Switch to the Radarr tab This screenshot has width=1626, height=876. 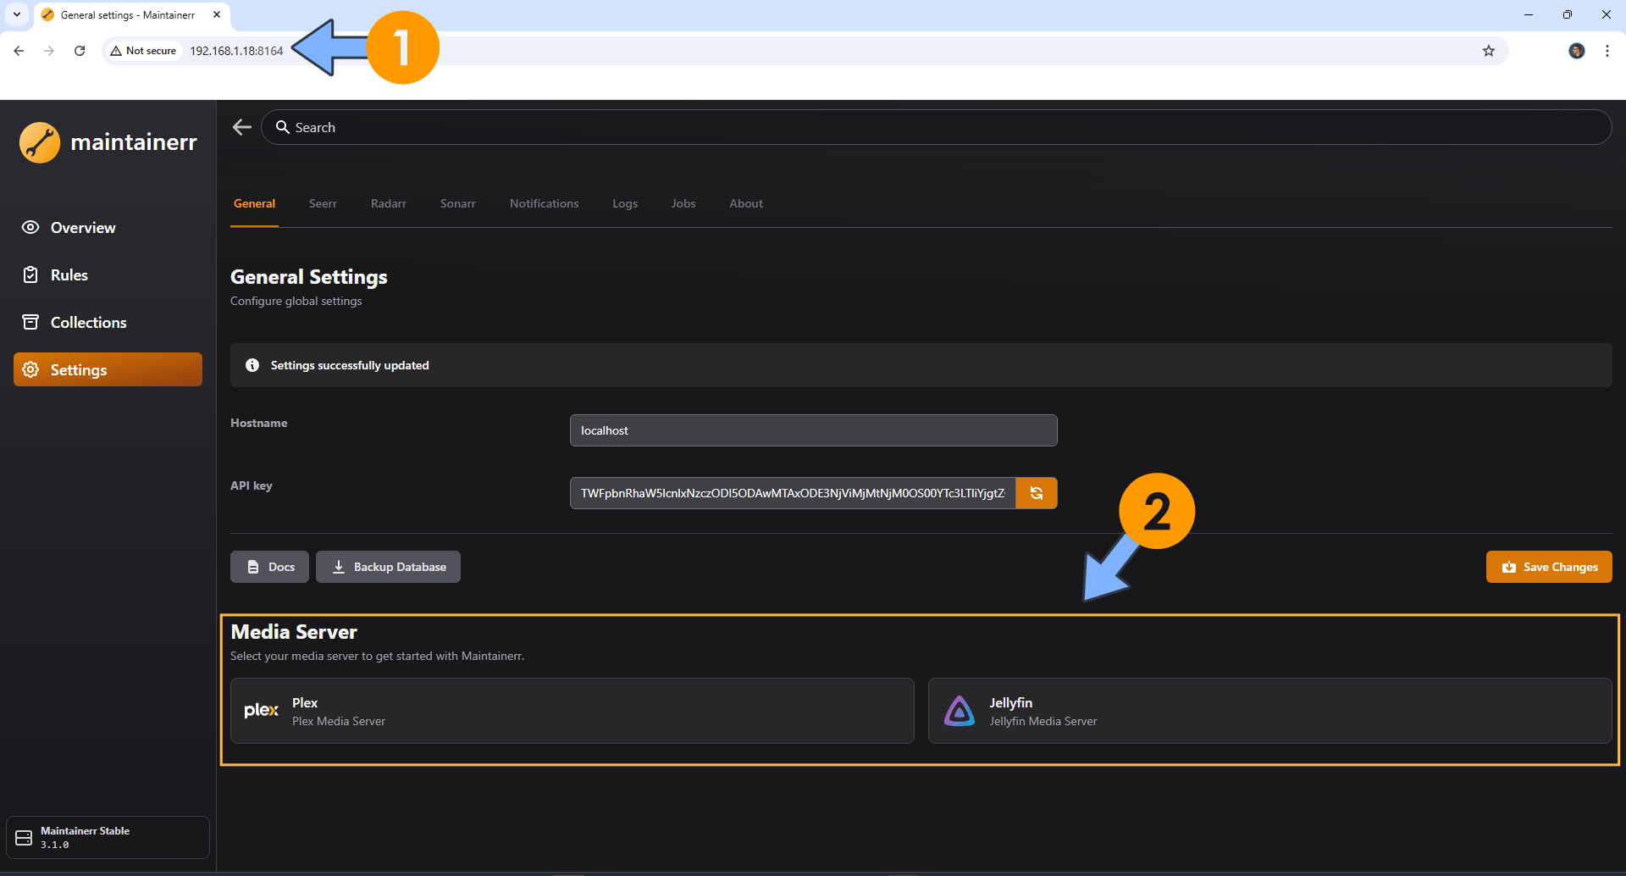388,204
